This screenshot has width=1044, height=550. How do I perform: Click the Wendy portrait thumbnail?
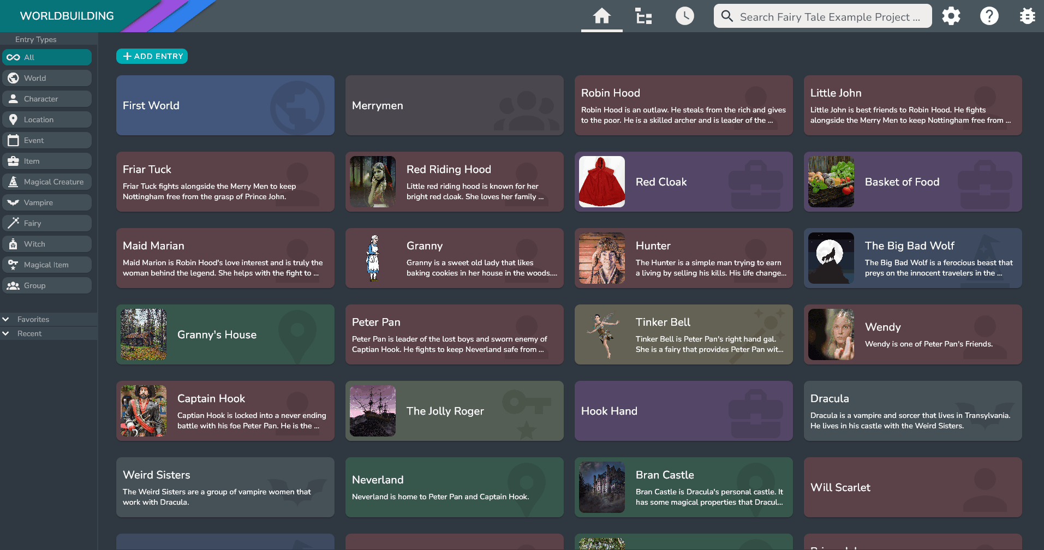831,334
